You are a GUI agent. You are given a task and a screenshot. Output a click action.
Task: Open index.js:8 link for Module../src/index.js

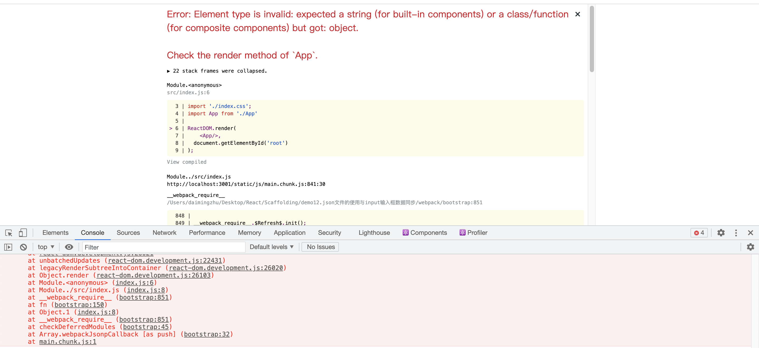[x=146, y=290]
